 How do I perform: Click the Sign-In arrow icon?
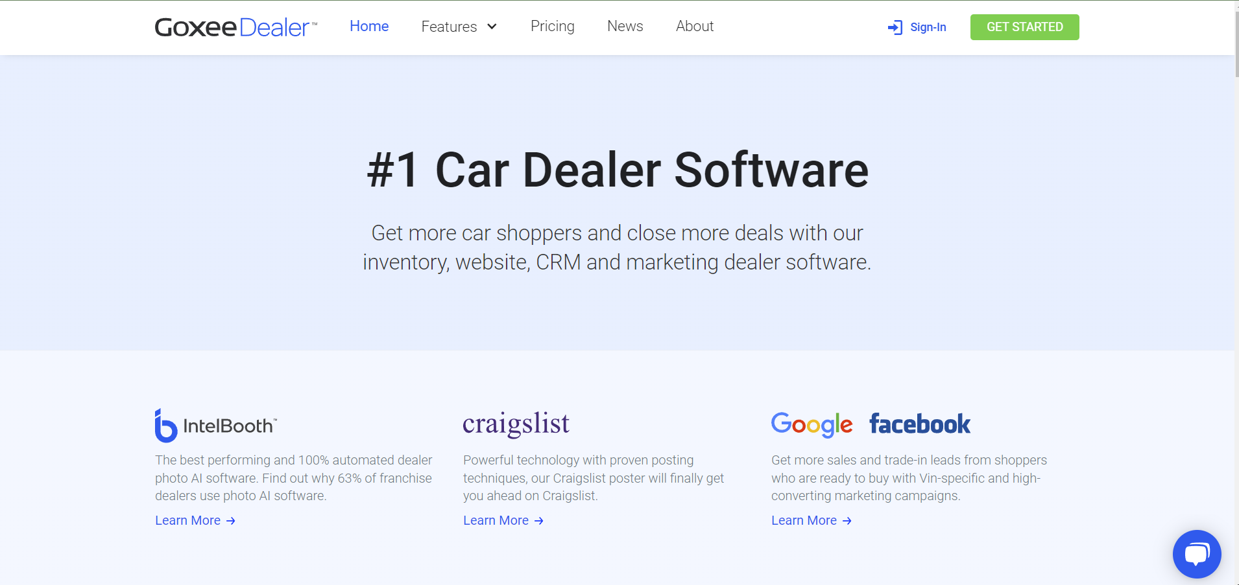click(895, 27)
